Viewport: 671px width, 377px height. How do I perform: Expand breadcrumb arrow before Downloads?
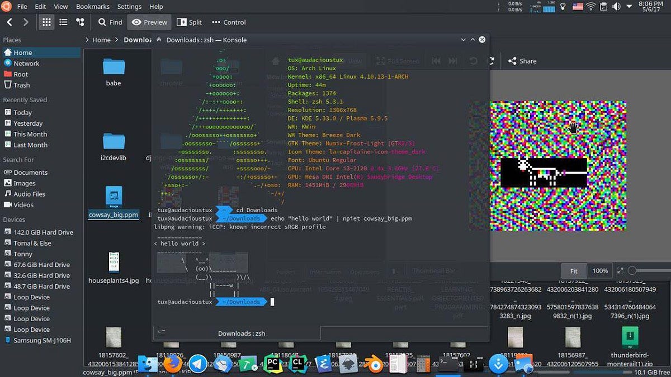pyautogui.click(x=117, y=40)
